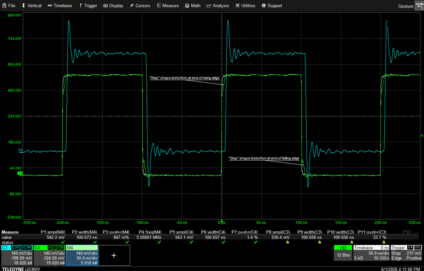Screen dimensions: 424x271
Task: Click the P6:width(C4) status check mark
Action: tap(223, 242)
